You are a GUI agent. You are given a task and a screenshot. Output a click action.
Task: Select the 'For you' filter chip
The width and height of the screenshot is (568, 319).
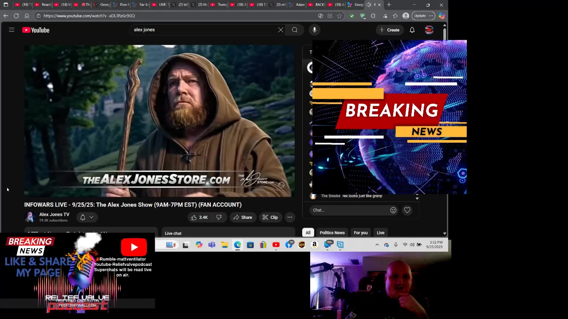click(x=361, y=233)
